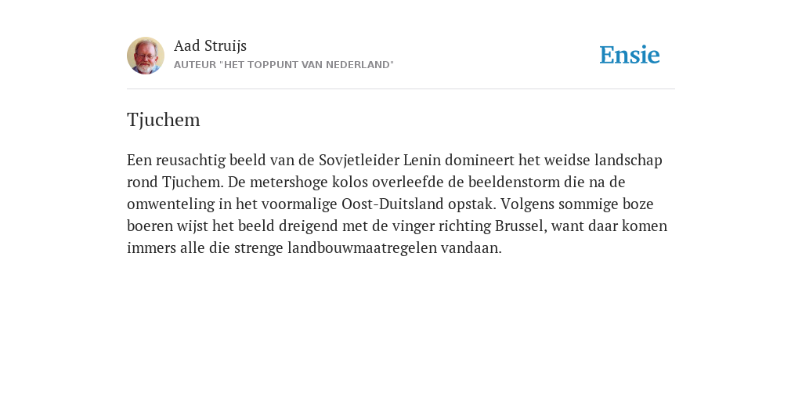
Task: Open the Ensie logo link
Action: pos(630,55)
